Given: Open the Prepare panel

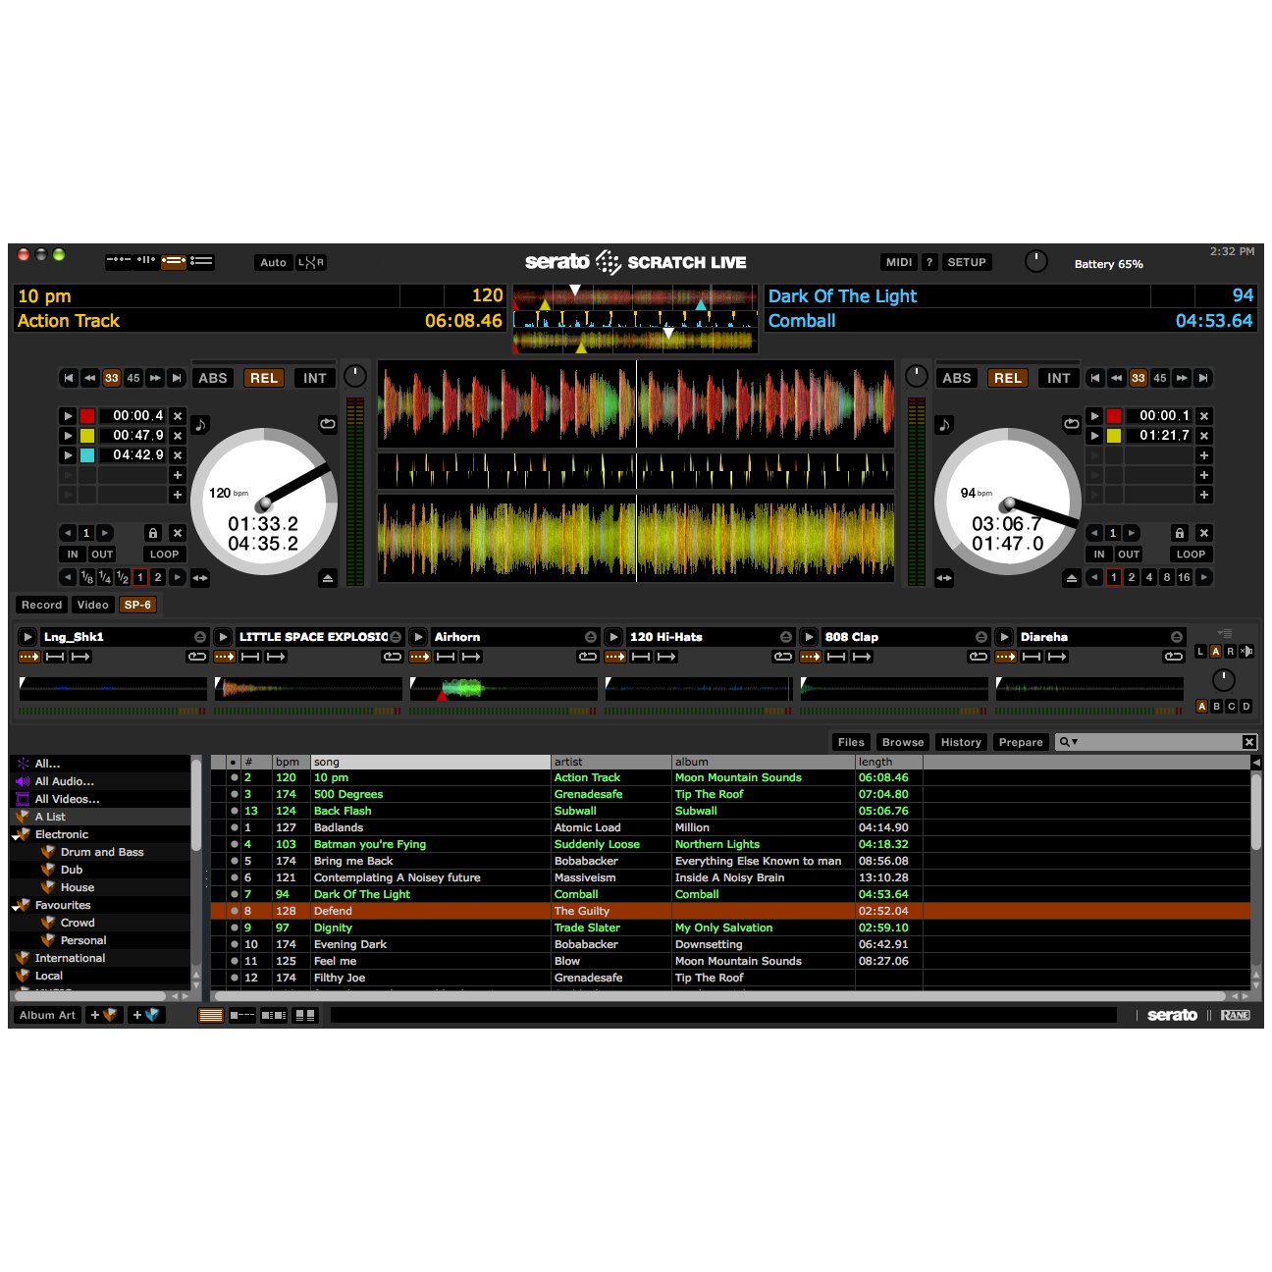Looking at the screenshot, I should [1021, 743].
